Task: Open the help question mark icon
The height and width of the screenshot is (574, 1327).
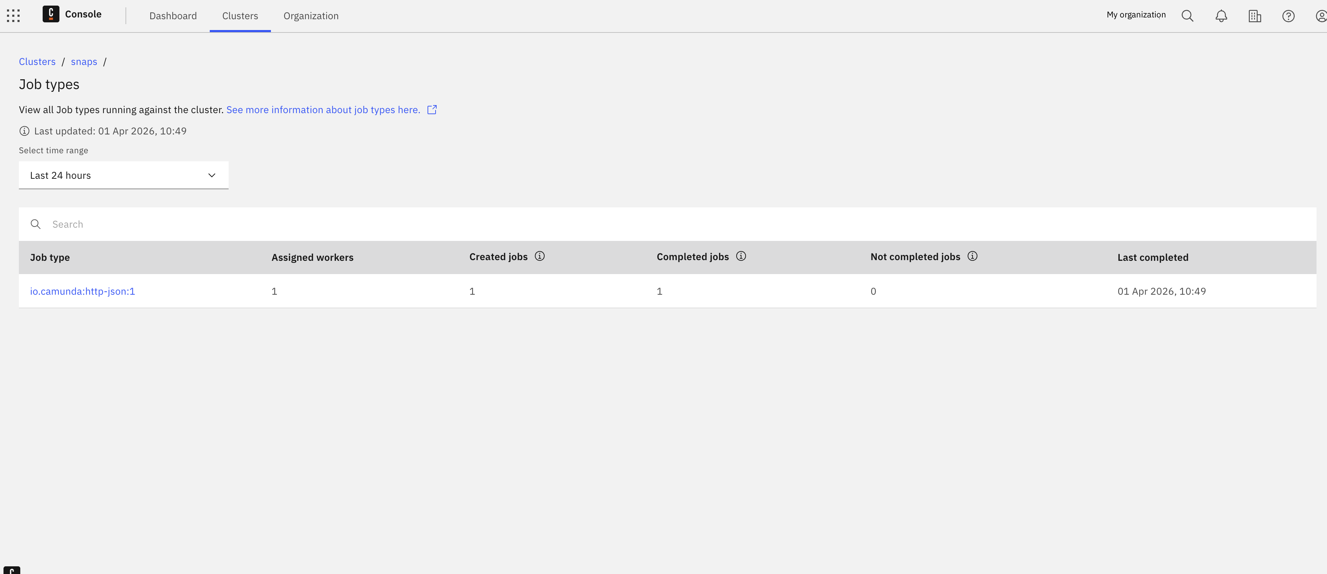Action: click(x=1288, y=16)
